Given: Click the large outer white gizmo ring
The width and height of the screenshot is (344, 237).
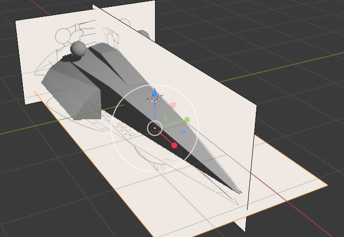Looking at the screenshot, I should [x=155, y=128].
